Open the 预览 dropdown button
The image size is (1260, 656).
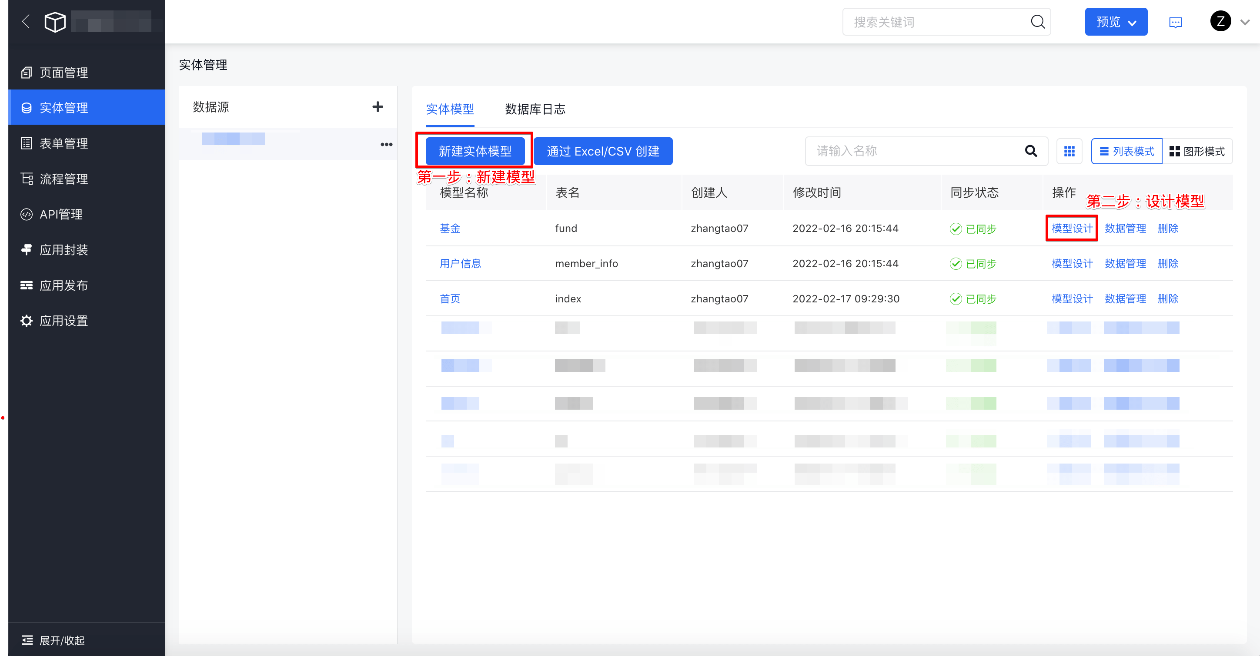pyautogui.click(x=1116, y=21)
